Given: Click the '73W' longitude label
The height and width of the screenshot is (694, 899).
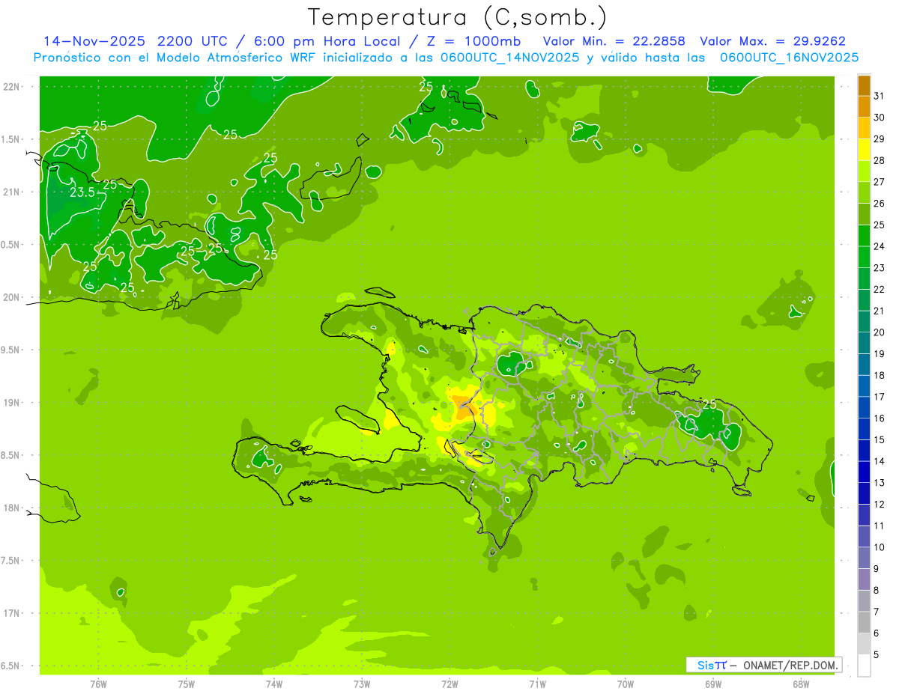Looking at the screenshot, I should pos(362,684).
